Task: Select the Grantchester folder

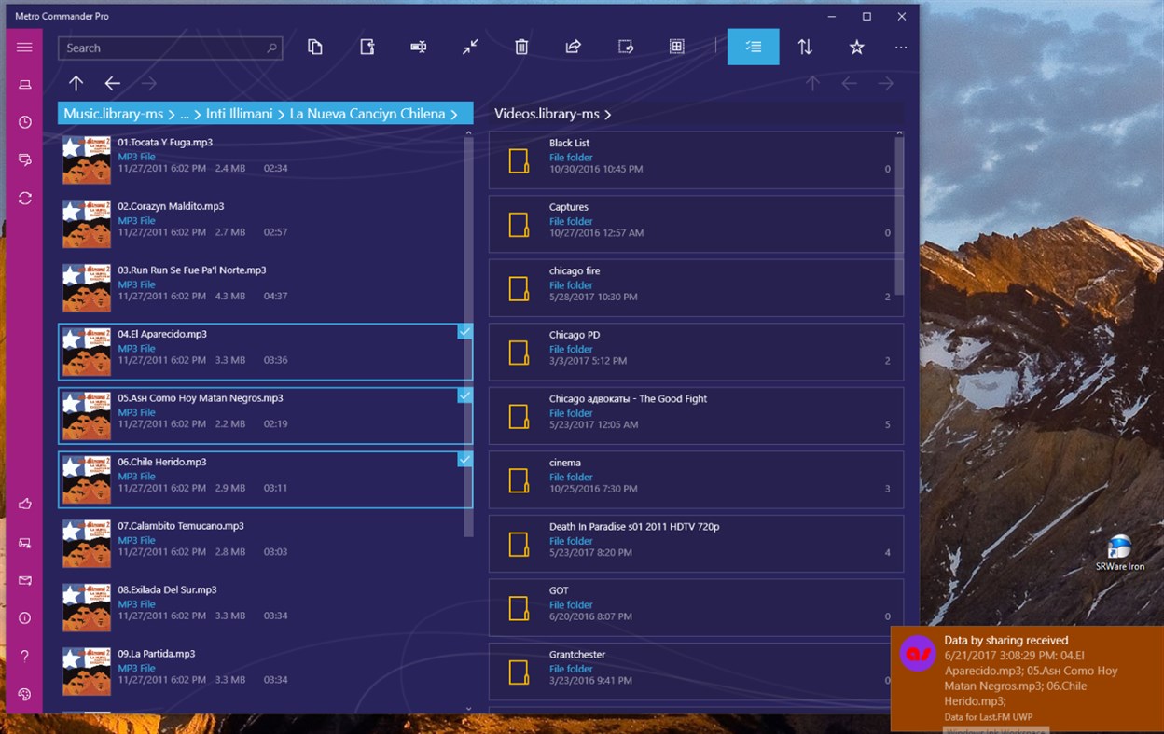Action: (x=696, y=671)
